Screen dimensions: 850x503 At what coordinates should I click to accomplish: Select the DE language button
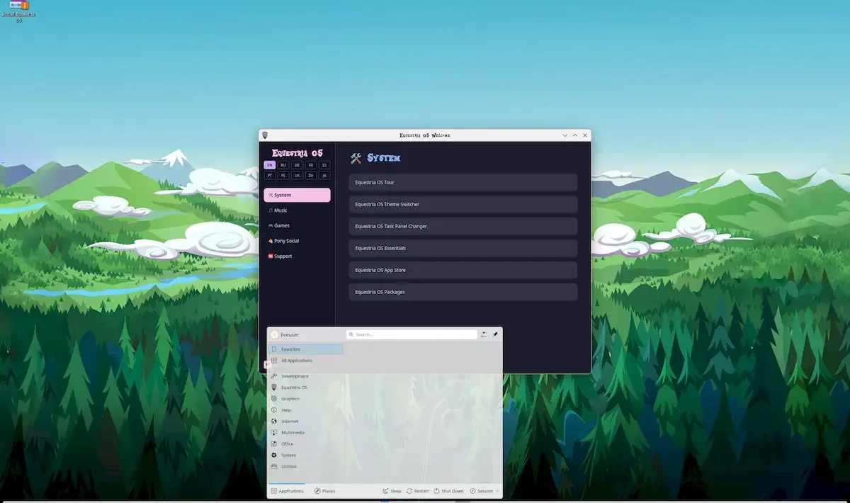pyautogui.click(x=297, y=165)
